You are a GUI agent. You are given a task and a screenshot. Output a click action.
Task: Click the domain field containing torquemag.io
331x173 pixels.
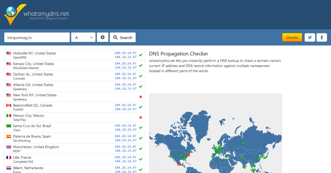coord(37,37)
